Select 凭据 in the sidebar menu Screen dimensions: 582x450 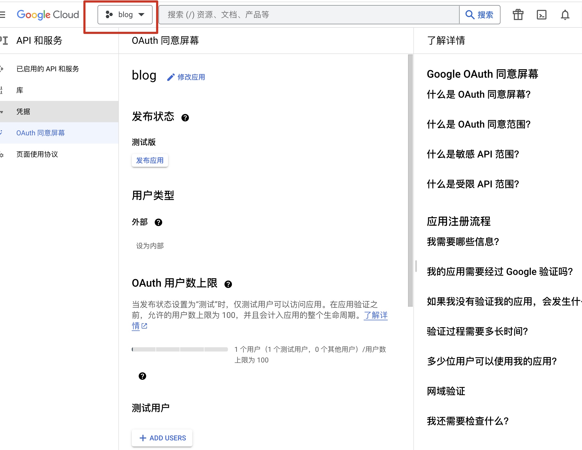tap(23, 112)
